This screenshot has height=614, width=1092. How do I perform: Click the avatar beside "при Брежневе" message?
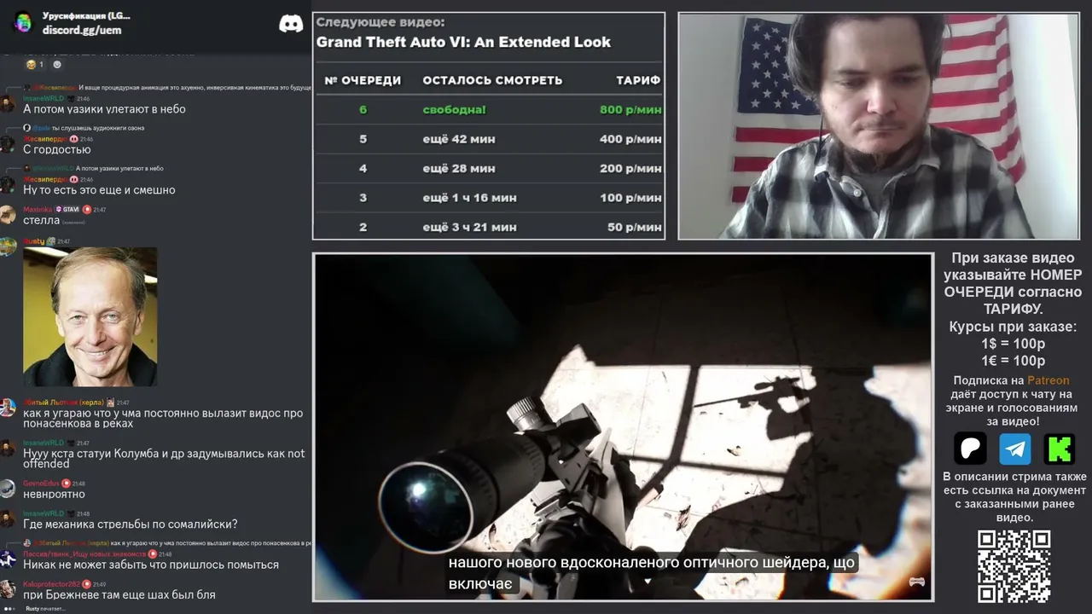click(8, 589)
